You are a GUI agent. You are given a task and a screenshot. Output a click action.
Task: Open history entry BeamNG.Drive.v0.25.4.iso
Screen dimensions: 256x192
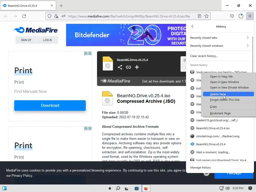(x=219, y=128)
